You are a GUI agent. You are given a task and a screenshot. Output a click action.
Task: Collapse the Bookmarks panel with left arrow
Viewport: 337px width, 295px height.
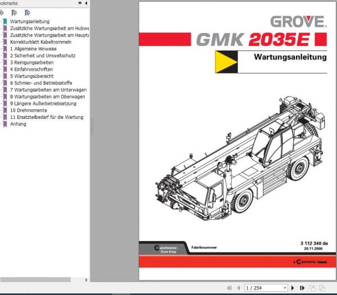(x=86, y=3)
